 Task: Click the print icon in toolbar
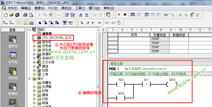(x=25, y=15)
